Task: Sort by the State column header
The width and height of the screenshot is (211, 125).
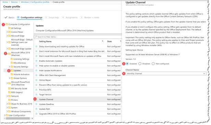Action: point(109,42)
